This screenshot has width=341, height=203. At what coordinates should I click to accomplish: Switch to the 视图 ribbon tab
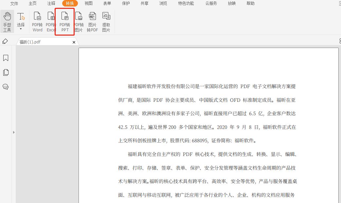[88, 4]
